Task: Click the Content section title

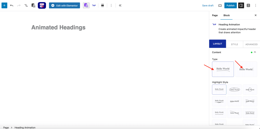Action: (x=217, y=52)
